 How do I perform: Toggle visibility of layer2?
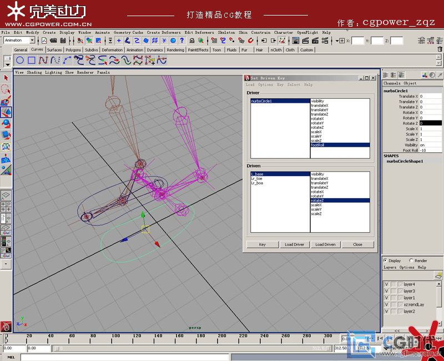(x=386, y=312)
